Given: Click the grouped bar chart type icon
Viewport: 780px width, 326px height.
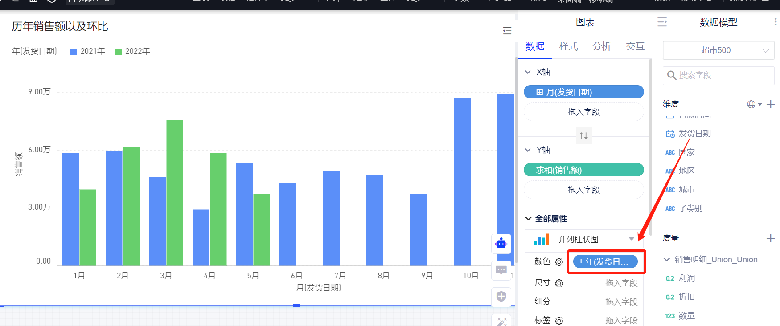Looking at the screenshot, I should tap(541, 240).
